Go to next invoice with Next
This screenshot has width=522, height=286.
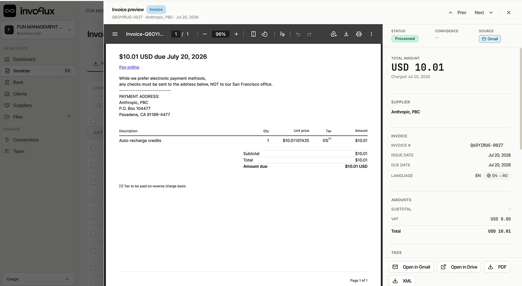click(484, 13)
